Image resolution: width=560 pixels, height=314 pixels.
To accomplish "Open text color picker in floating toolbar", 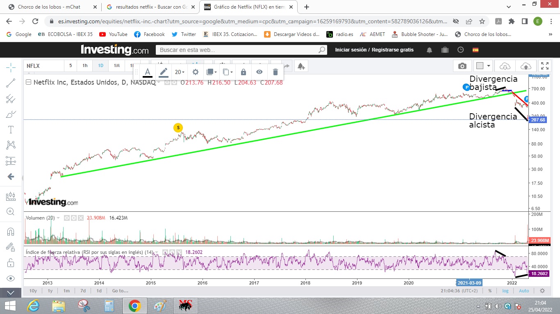I will pyautogui.click(x=148, y=72).
